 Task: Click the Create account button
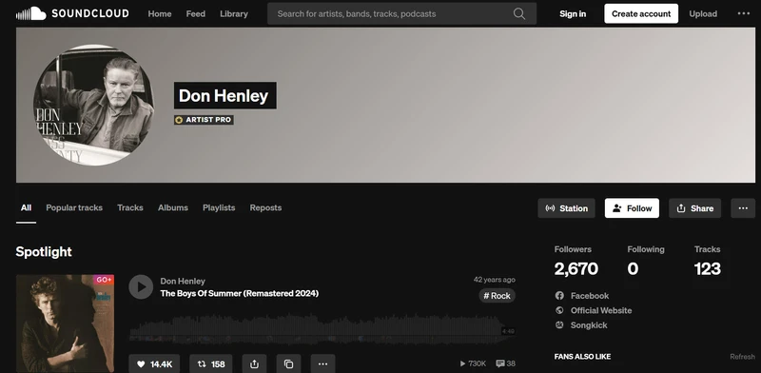click(x=641, y=13)
